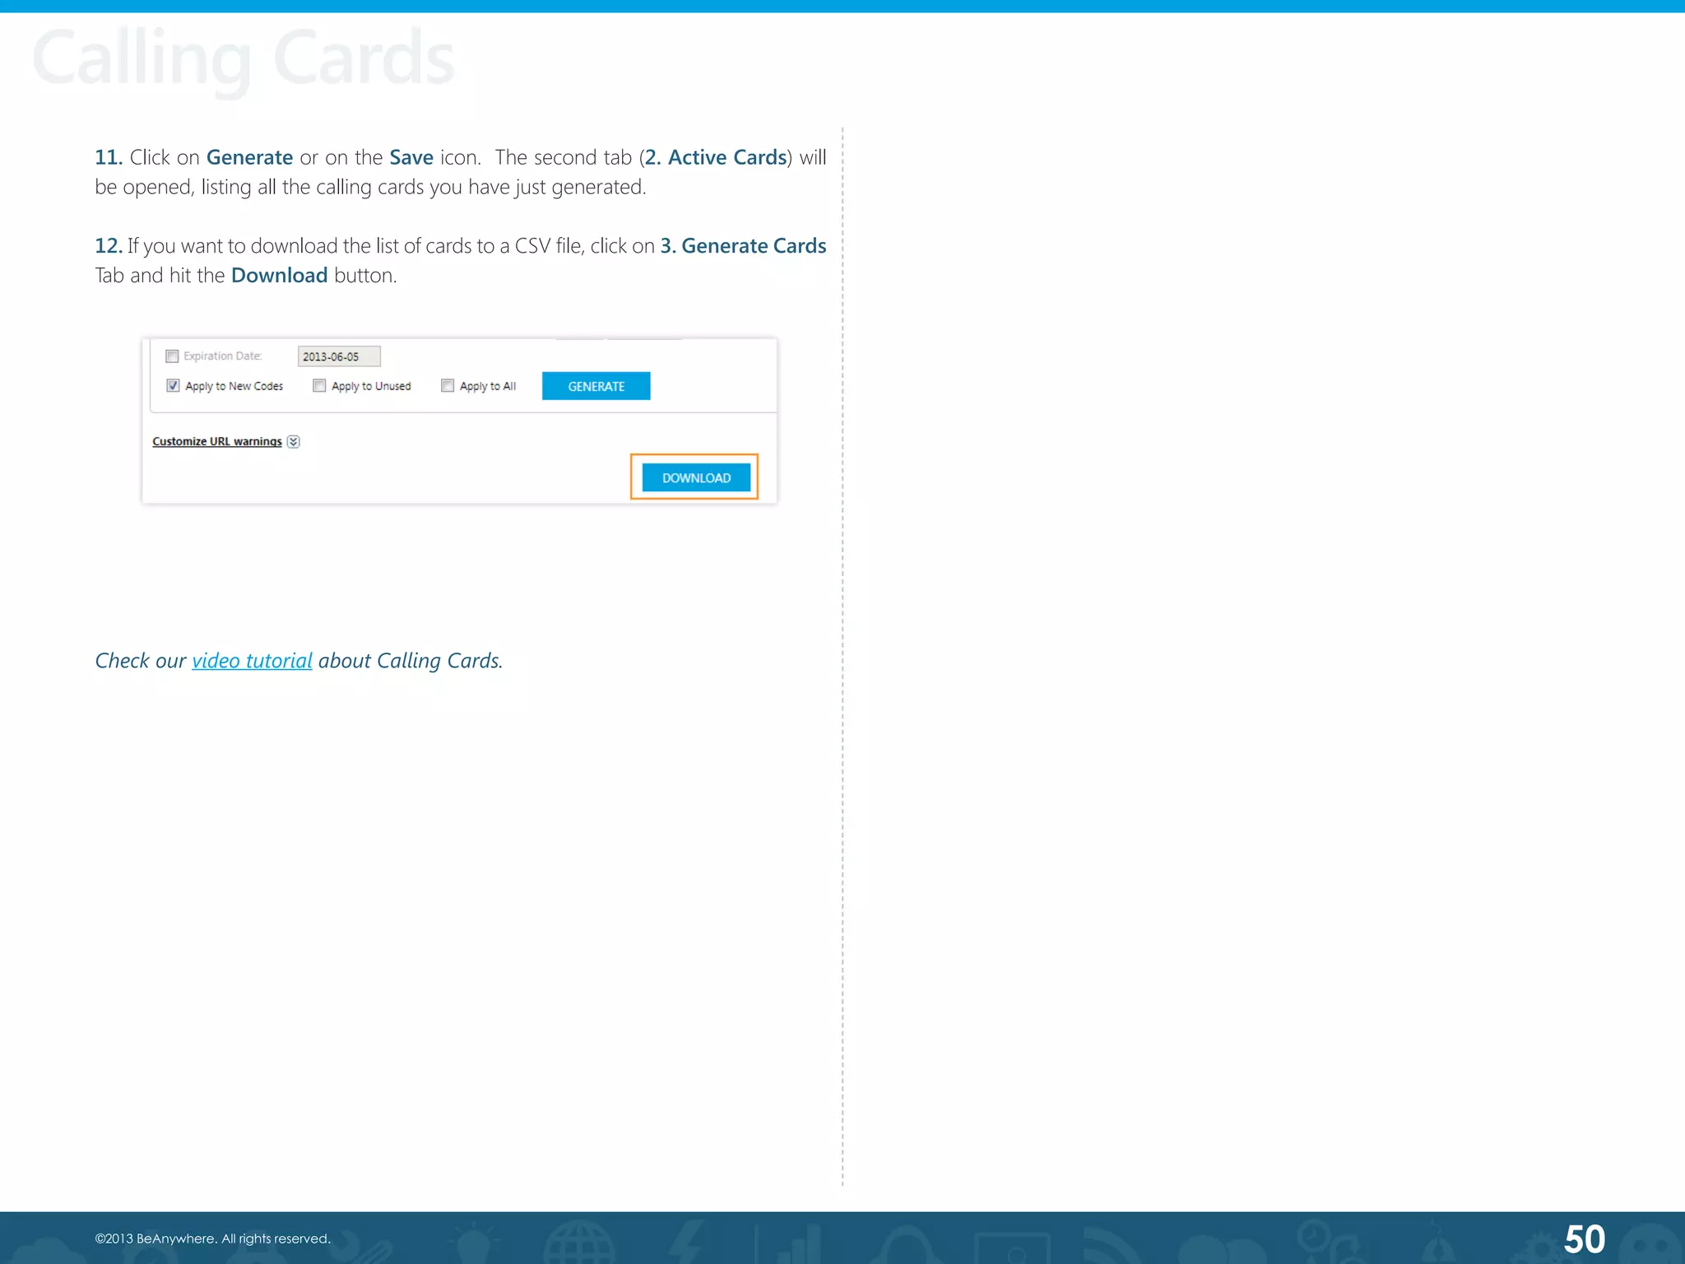
Task: Click the Customize URL warnings link text
Action: pos(216,442)
